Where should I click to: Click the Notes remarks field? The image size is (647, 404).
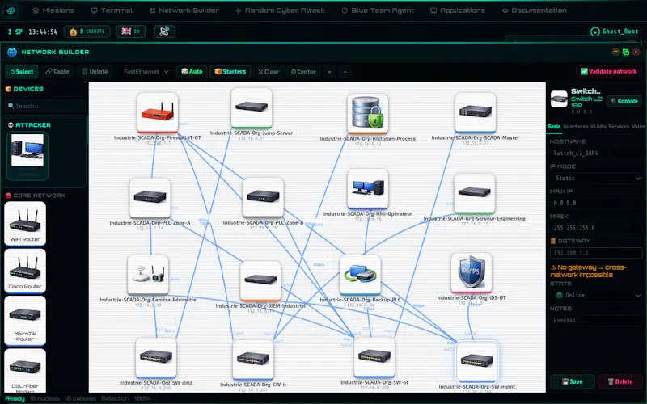click(596, 320)
